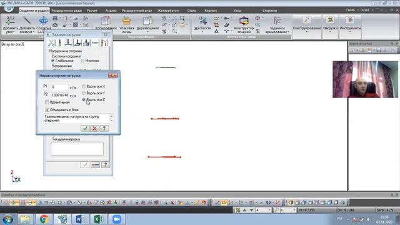The width and height of the screenshot is (400, 225).
Task: Select the solid load tab in Задание нагрузок
Action: (x=86, y=43)
